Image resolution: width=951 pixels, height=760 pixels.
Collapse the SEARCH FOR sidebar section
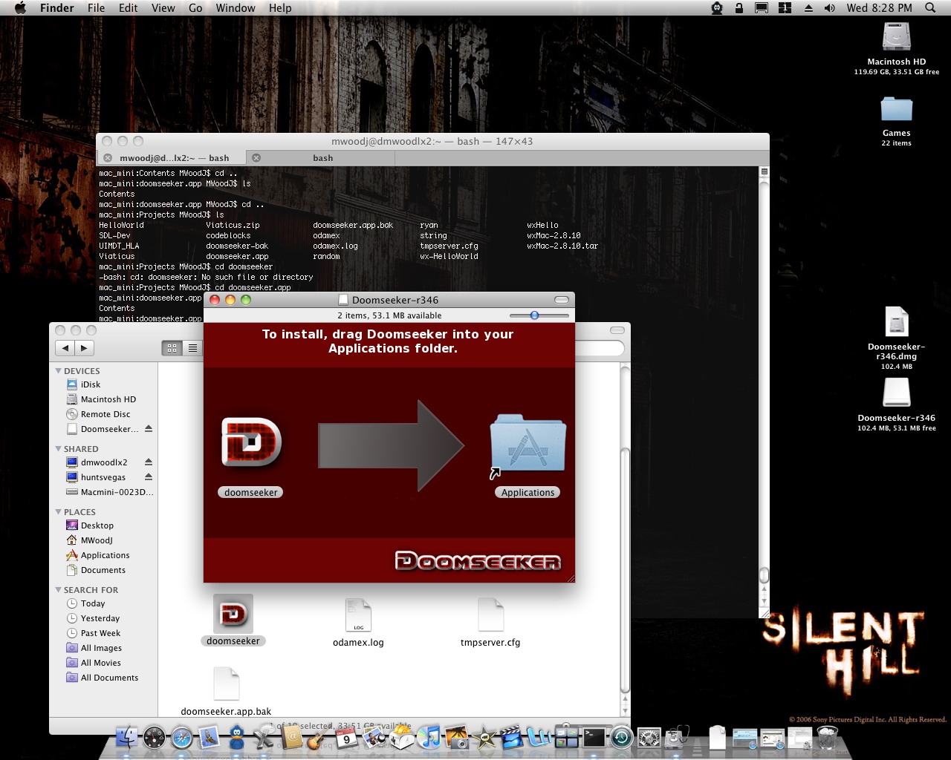(59, 589)
